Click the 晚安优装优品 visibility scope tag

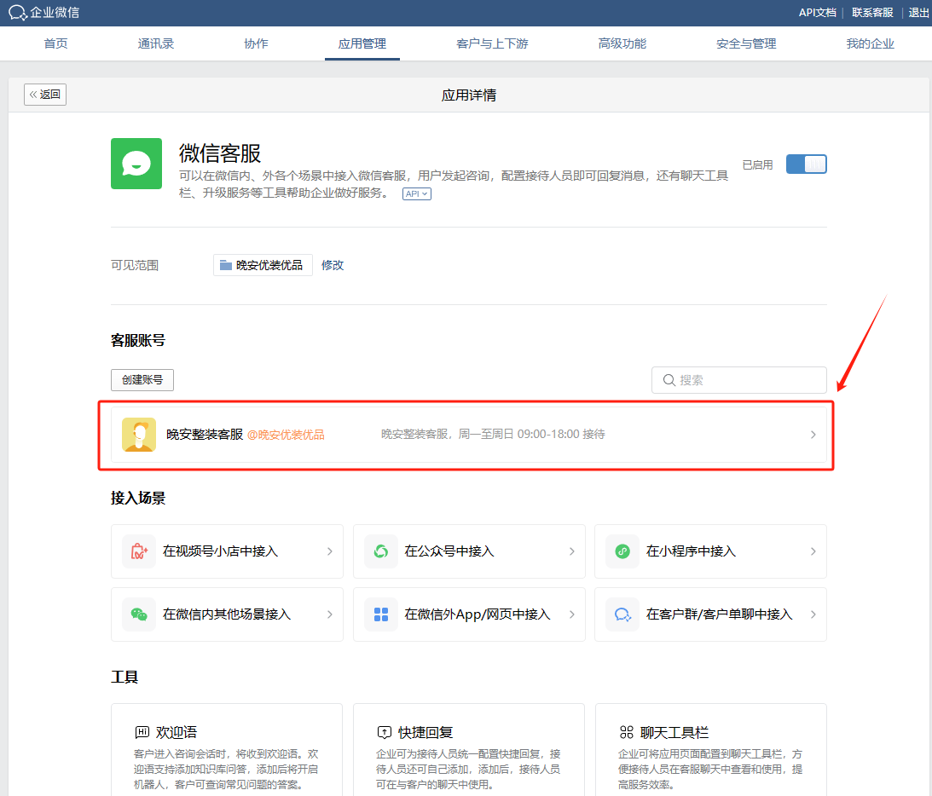pyautogui.click(x=263, y=265)
